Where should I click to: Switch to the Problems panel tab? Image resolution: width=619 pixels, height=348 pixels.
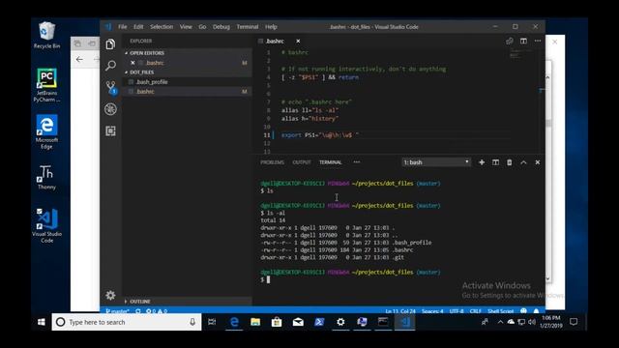[272, 162]
